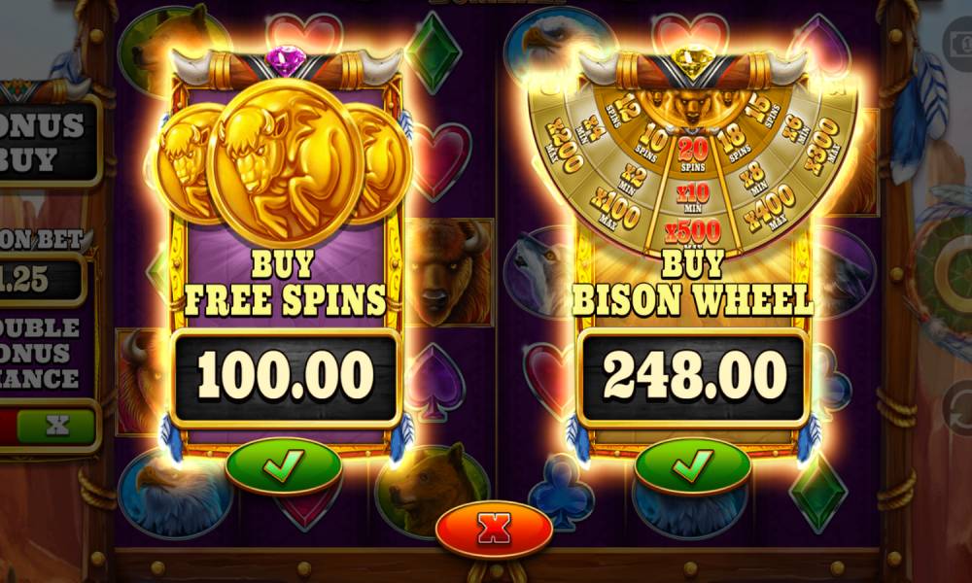The width and height of the screenshot is (972, 583).
Task: Select the 20 spins wheel segment
Action: [x=692, y=153]
